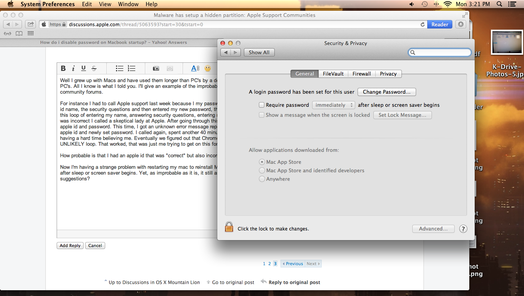Click the Bold formatting icon in editor
The width and height of the screenshot is (524, 296).
coord(64,69)
